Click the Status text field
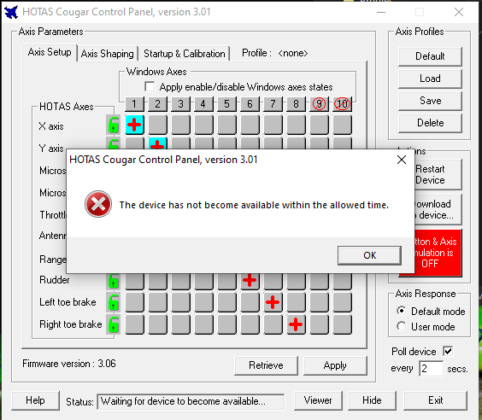 pyautogui.click(x=191, y=401)
